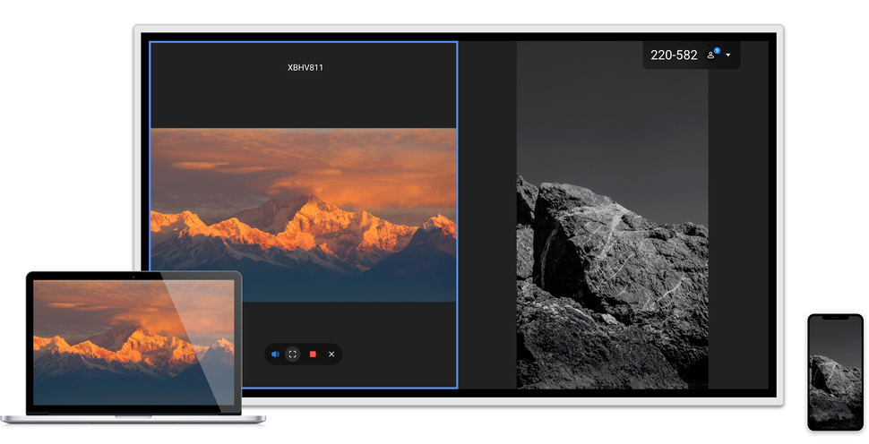This screenshot has height=444, width=869.
Task: Select the XBHV811 device name label
Action: tap(305, 67)
